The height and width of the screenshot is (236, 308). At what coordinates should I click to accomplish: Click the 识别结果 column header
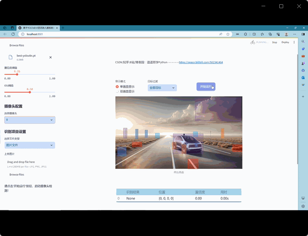133,192
